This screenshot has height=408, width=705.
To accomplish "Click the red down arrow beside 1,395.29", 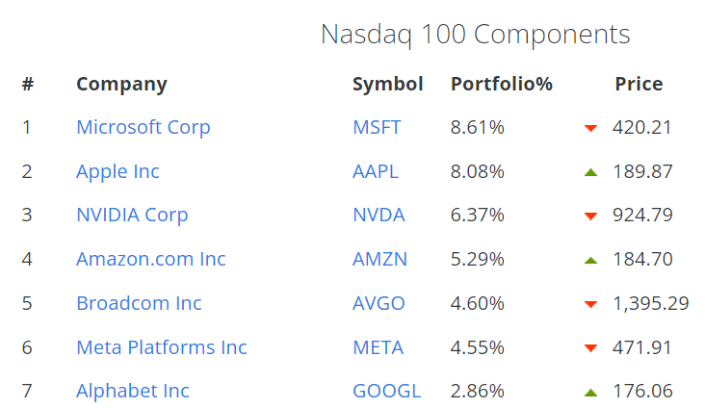I will point(590,304).
